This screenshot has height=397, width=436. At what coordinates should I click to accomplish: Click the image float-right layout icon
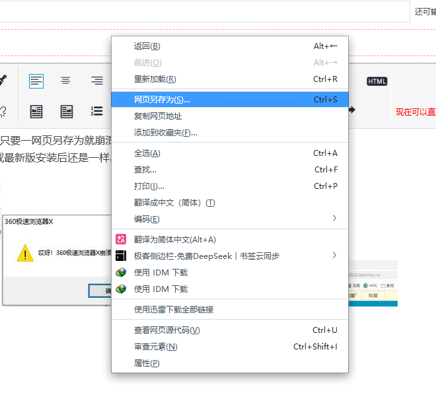pyautogui.click(x=67, y=112)
